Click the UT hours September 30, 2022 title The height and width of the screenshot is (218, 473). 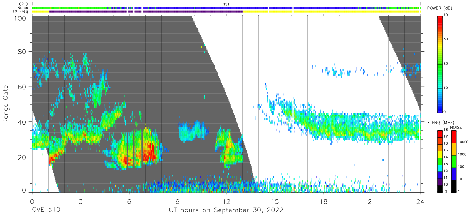point(226,210)
